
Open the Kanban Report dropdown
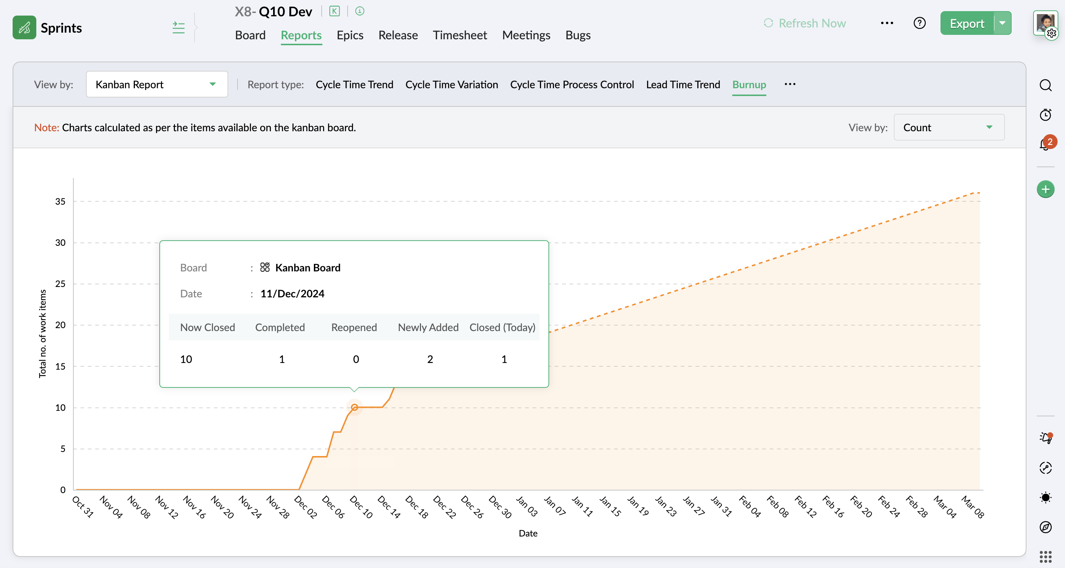(x=157, y=85)
